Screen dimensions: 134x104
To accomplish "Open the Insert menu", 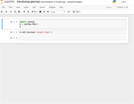I will pyautogui.click(x=26, y=7).
